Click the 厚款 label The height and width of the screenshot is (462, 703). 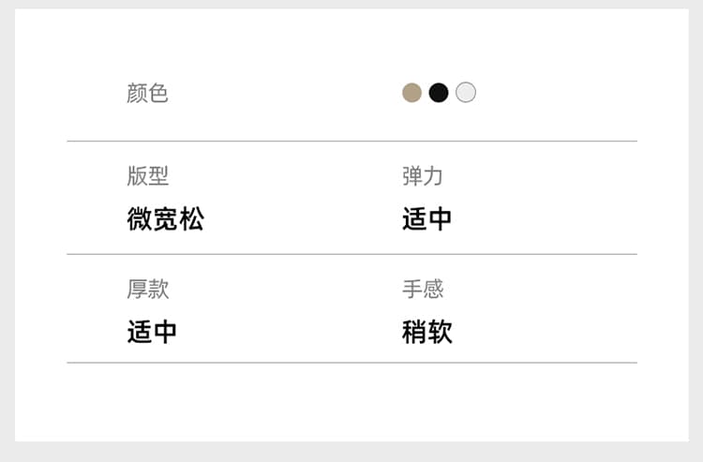[x=147, y=289]
